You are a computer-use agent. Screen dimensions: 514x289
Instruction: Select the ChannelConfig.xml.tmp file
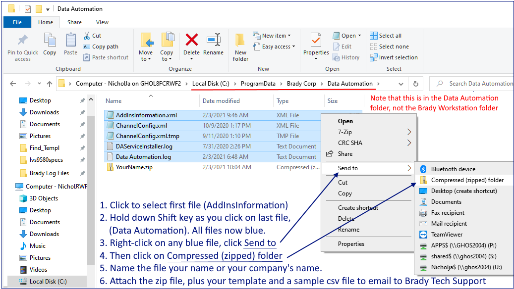pyautogui.click(x=148, y=136)
